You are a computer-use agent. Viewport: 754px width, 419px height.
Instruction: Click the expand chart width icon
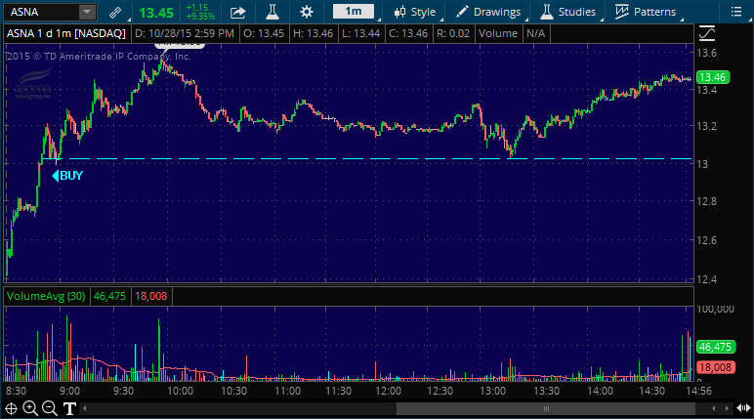coord(743,408)
